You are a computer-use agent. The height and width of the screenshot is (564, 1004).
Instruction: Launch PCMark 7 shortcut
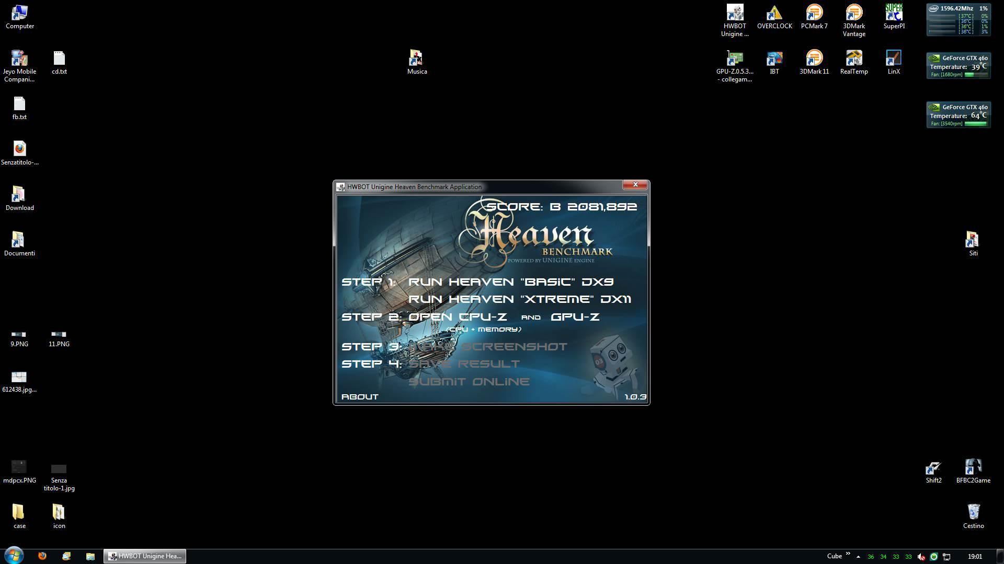pyautogui.click(x=814, y=17)
